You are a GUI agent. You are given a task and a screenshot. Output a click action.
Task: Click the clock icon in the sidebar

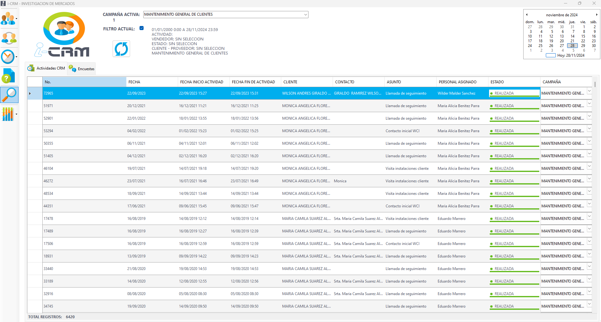8,57
